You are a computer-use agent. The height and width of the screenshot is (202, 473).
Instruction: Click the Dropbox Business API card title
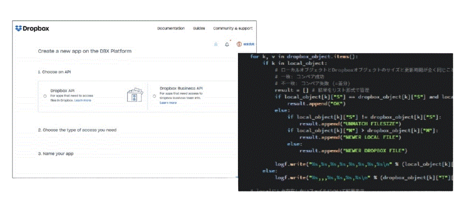pyautogui.click(x=181, y=88)
